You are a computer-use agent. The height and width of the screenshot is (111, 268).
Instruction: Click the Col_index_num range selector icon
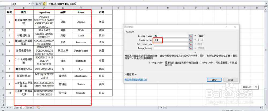pos(190,44)
